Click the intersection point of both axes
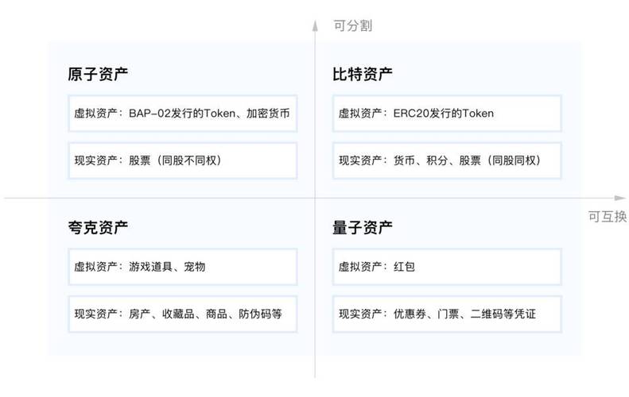The image size is (629, 397). pos(315,198)
